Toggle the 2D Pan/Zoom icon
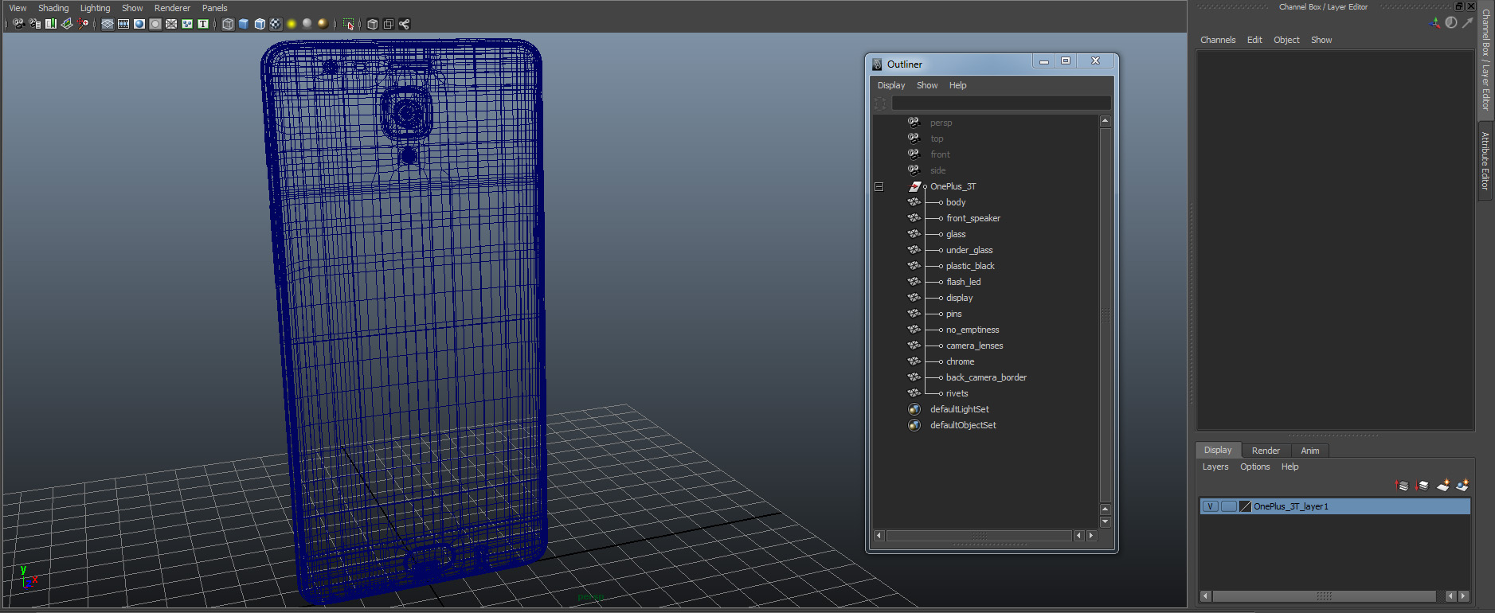The image size is (1495, 613). [x=83, y=24]
